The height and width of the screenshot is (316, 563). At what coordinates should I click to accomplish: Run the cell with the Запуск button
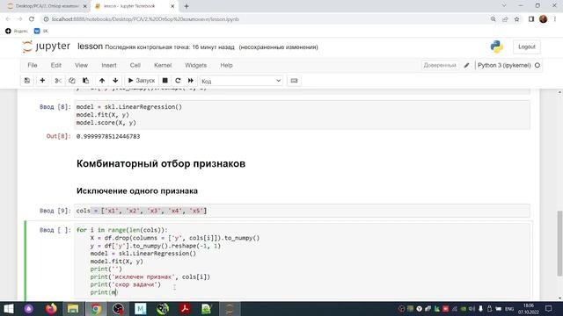tap(142, 81)
